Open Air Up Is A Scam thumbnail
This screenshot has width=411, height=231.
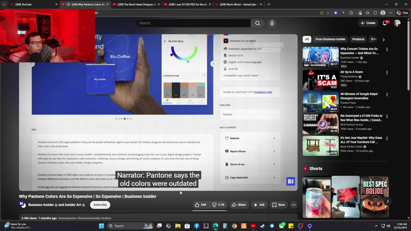coord(320,80)
